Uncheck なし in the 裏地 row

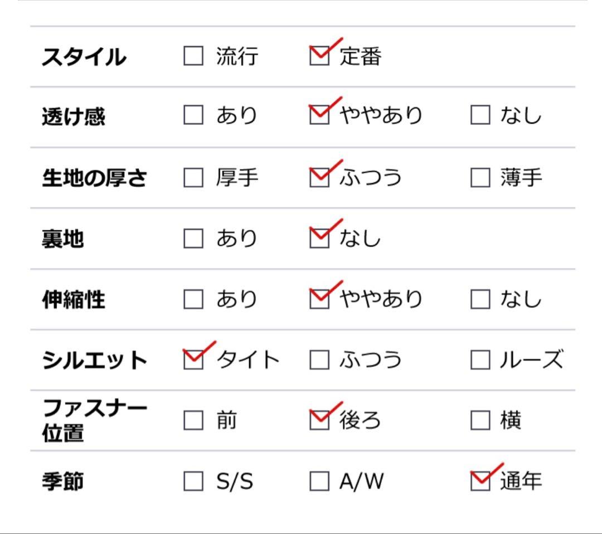click(x=319, y=239)
